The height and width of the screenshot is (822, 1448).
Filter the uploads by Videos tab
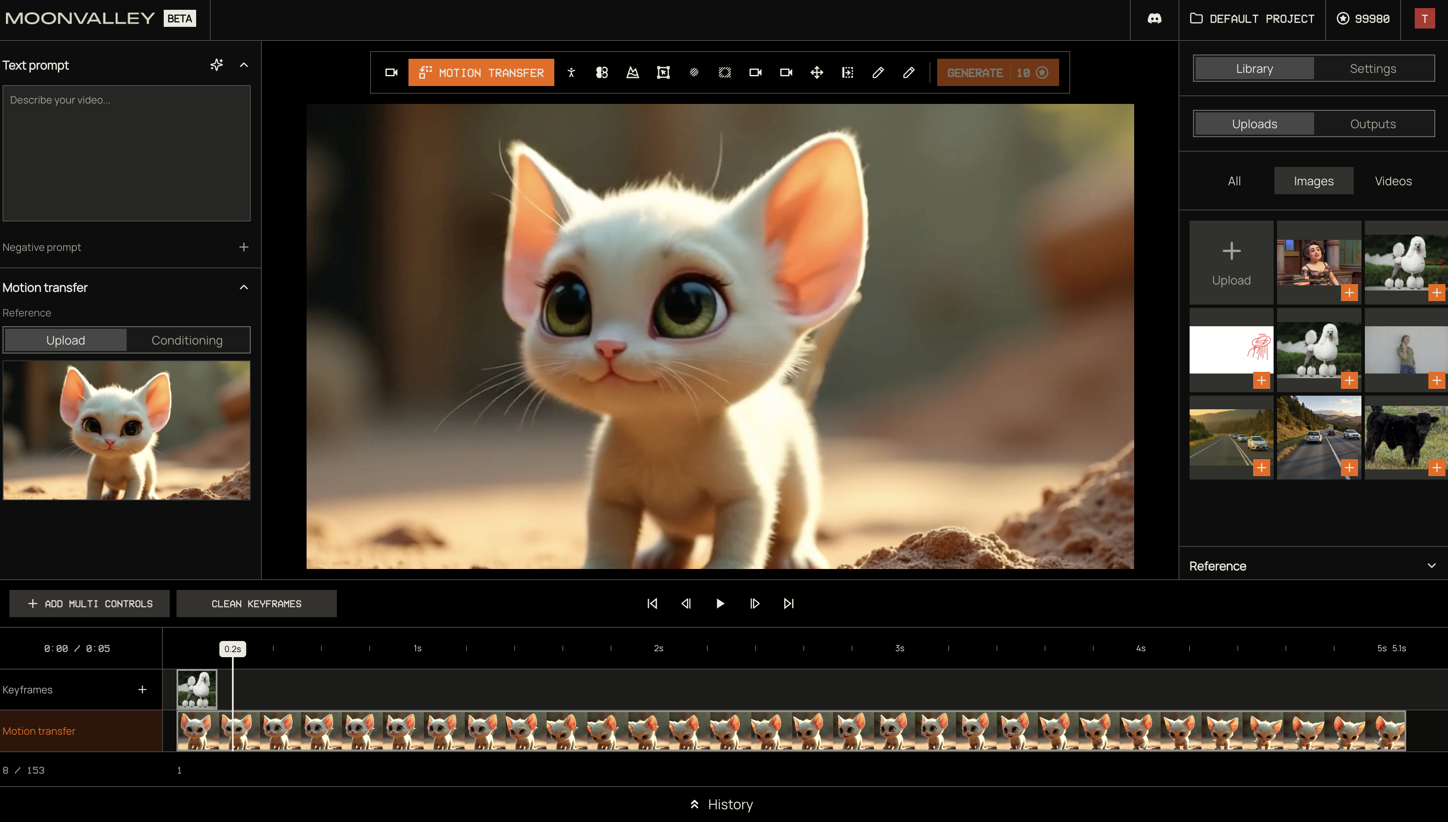pyautogui.click(x=1393, y=181)
